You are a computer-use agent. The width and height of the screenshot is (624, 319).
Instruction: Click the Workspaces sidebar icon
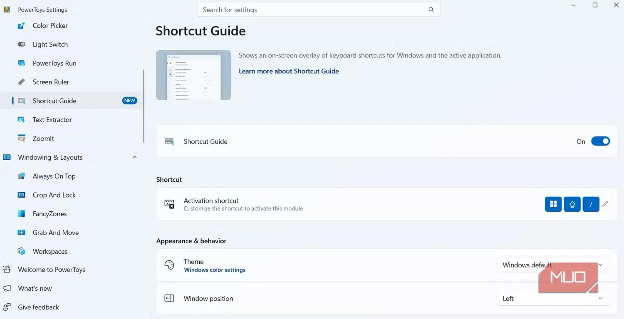click(x=21, y=251)
